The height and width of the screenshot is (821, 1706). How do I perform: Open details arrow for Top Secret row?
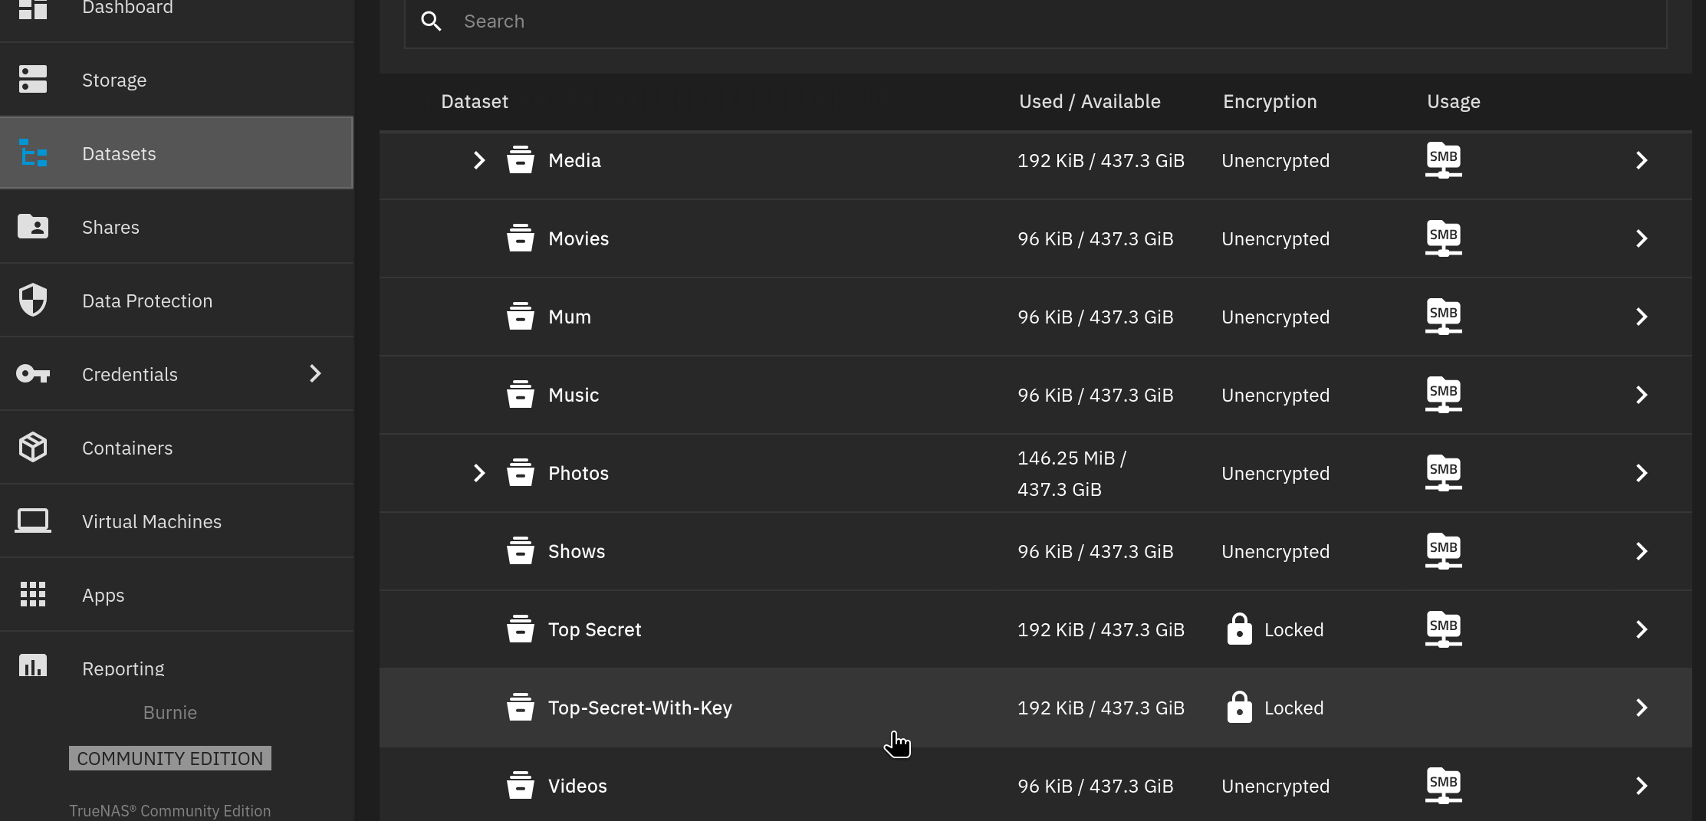pos(1642,629)
